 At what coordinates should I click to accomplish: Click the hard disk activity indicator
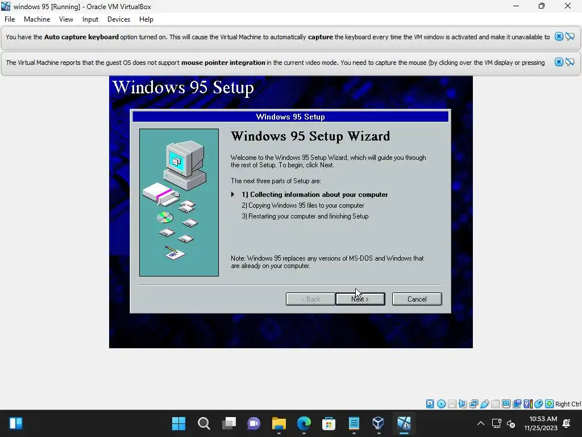[430, 404]
